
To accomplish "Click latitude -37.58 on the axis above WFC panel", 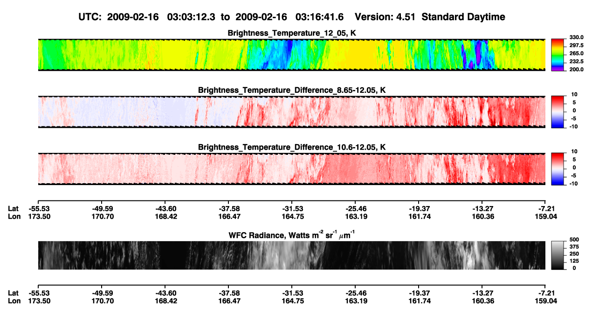I will pyautogui.click(x=228, y=209).
